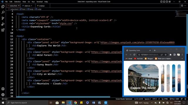Open Run and Debug view

[3, 24]
